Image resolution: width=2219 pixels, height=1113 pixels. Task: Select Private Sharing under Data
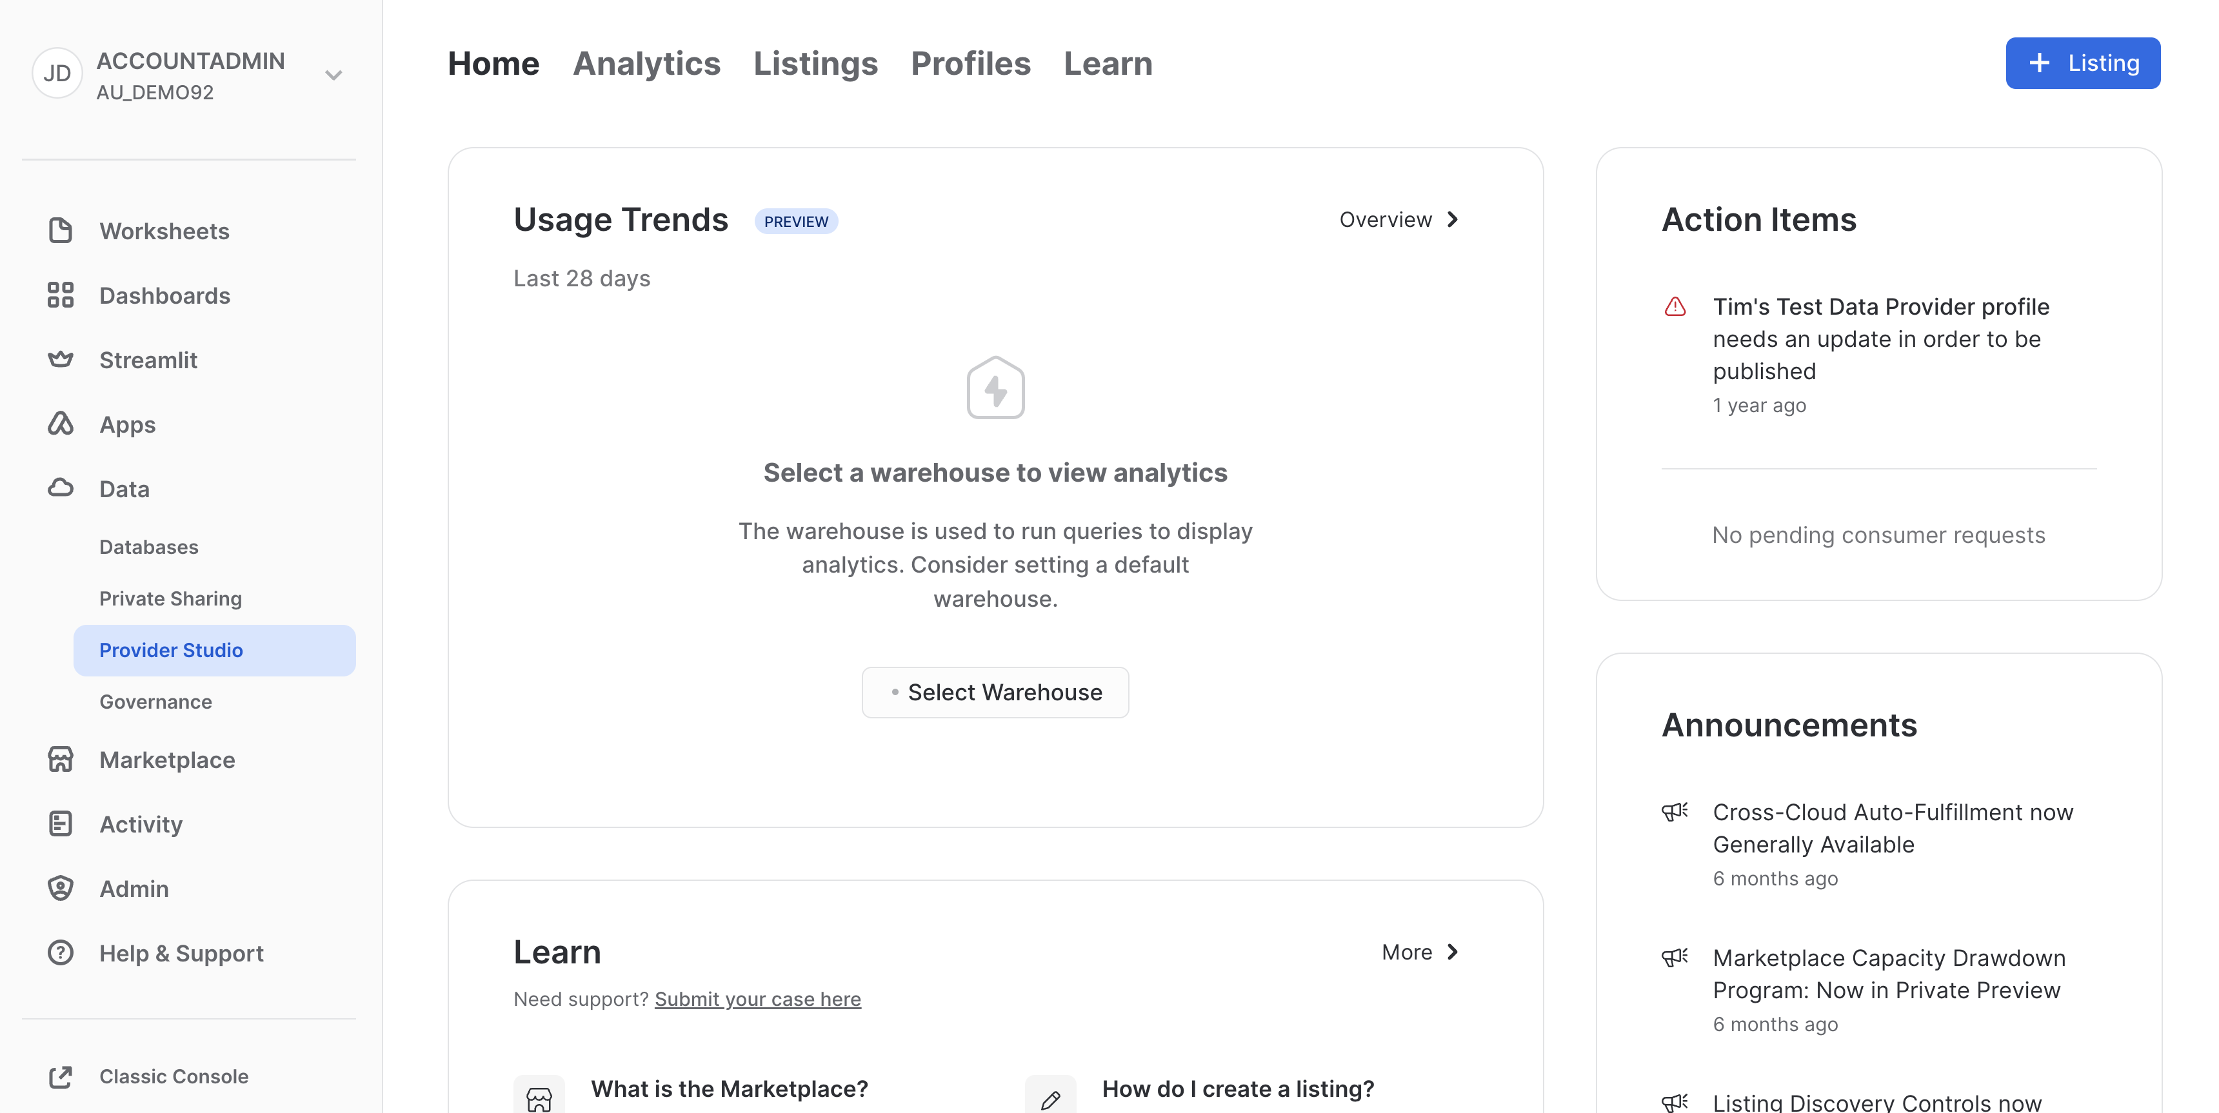point(170,598)
